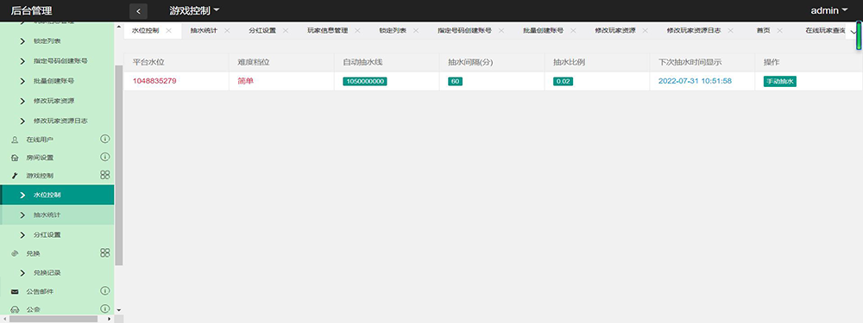Click the mail icon for 公告邮件
Viewport: 863px width, 323px height.
pyautogui.click(x=15, y=292)
